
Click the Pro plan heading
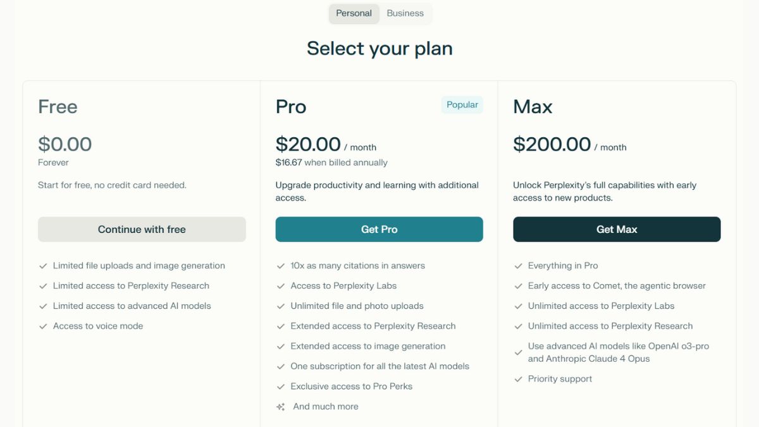[291, 107]
